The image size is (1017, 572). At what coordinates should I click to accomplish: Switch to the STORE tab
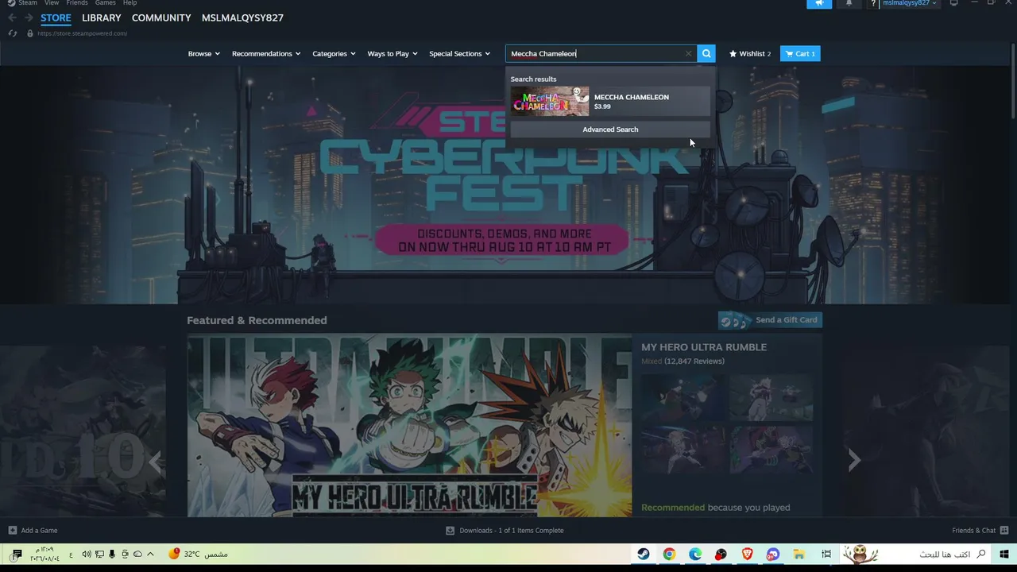tap(56, 17)
